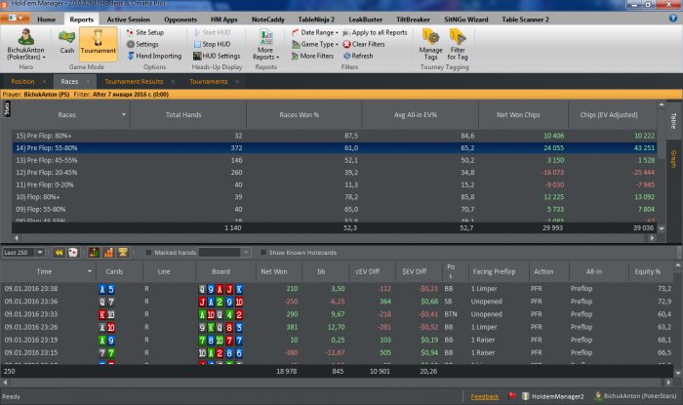Click the vertical Graph side tab
683x405 pixels.
pos(673,159)
